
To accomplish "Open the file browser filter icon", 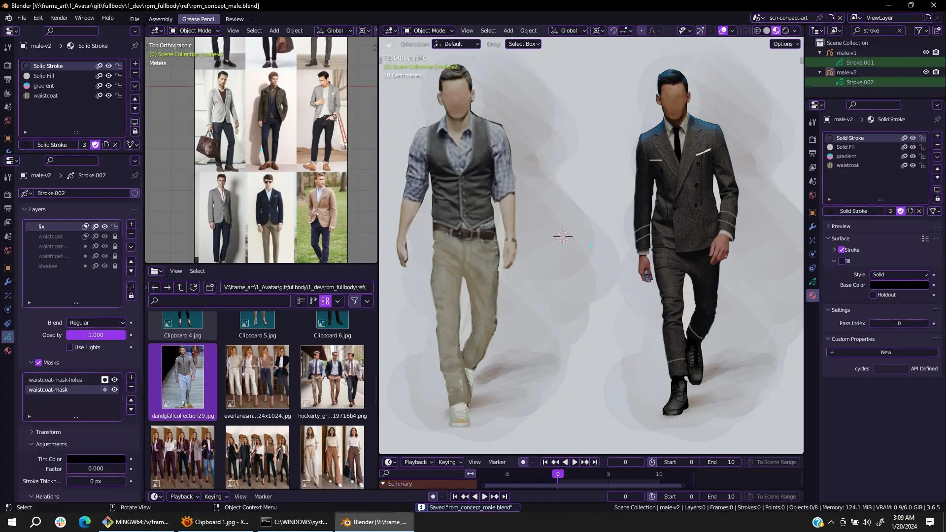I will (x=354, y=301).
